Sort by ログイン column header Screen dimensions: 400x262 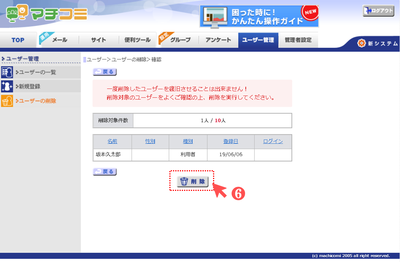click(273, 141)
